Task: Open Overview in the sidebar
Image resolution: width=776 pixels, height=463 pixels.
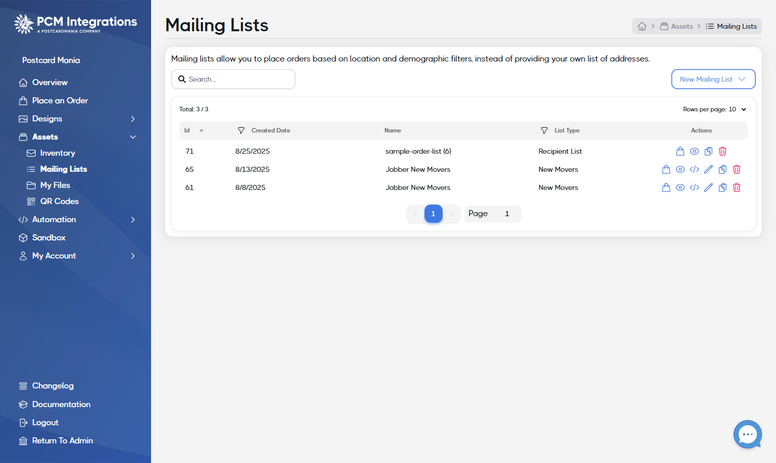Action: coord(43,83)
